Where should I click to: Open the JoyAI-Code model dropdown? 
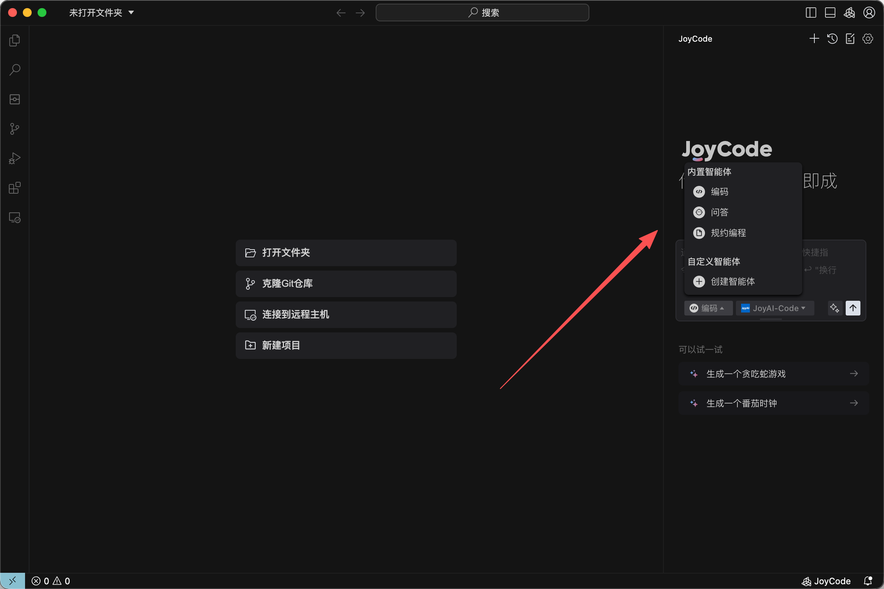775,308
